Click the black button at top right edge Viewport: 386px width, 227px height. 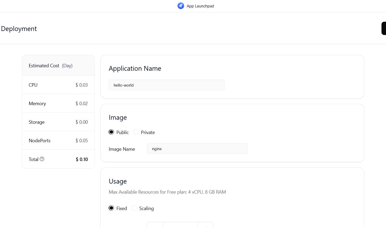tap(384, 28)
